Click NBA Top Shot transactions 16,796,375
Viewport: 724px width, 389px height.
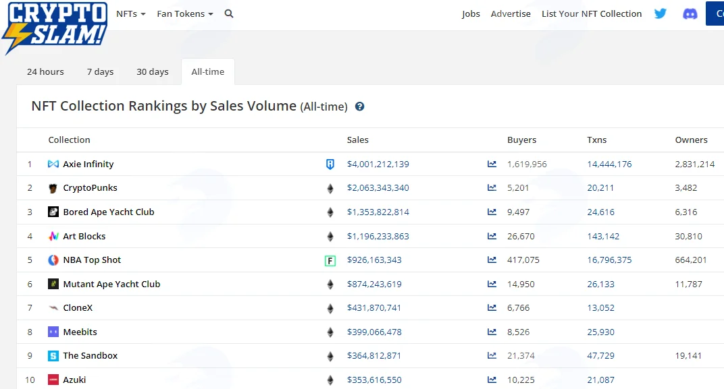pos(609,260)
